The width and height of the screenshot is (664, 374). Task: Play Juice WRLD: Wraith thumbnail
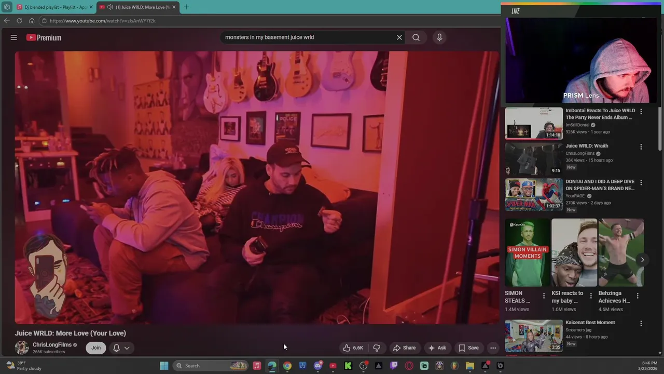coord(534,159)
